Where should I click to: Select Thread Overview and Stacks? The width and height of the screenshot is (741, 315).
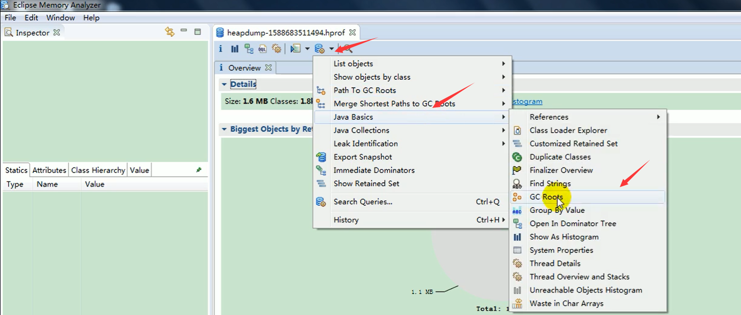point(588,277)
